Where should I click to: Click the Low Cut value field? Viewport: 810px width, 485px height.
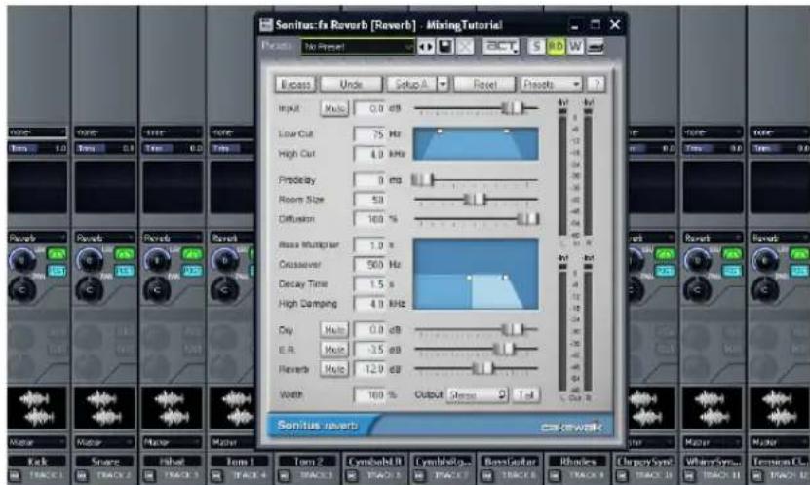(369, 134)
